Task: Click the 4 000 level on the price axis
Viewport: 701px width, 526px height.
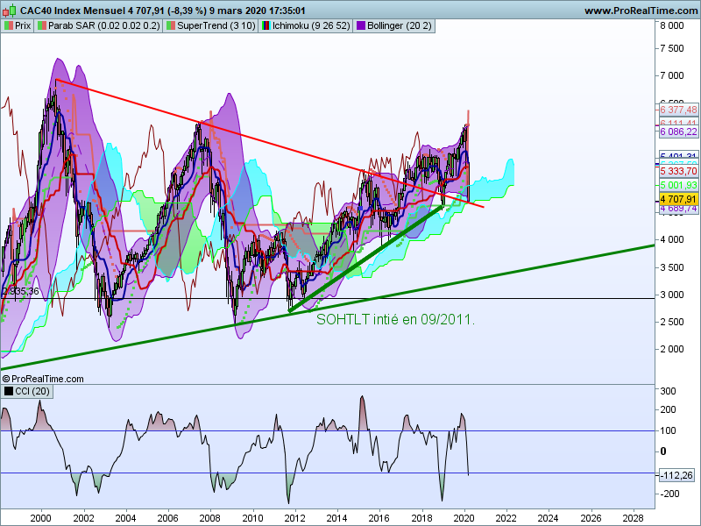Action: click(x=672, y=239)
